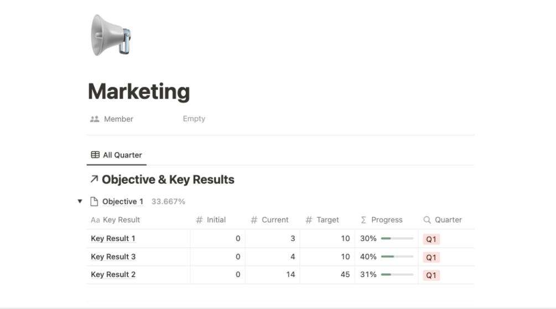This screenshot has height=309, width=556.
Task: Click the page icon next to Objective 1
Action: (94, 202)
